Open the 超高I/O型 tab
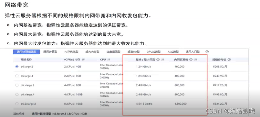This screenshot has width=260, height=117. [133, 52]
